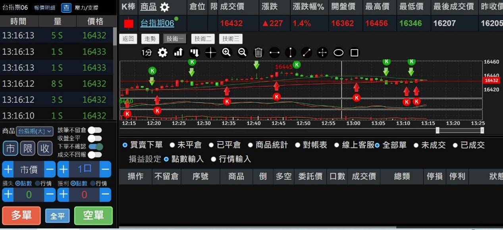Open the 1分 timeframe selector
The image size is (503, 230).
click(146, 53)
